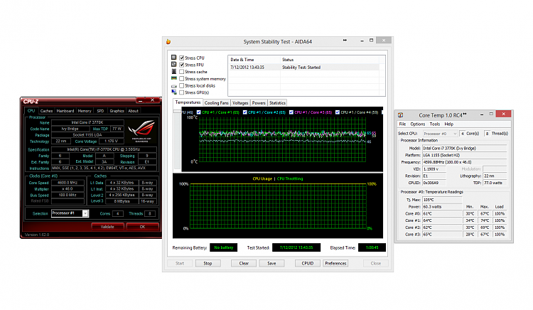This screenshot has width=533, height=310.
Task: Open the Memory tab in CPU-Z
Action: pos(85,111)
